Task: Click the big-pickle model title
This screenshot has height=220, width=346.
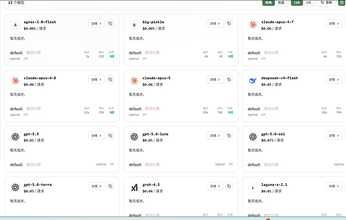Action: click(153, 22)
